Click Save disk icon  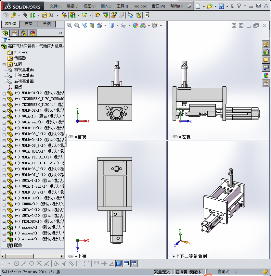[222, 6]
